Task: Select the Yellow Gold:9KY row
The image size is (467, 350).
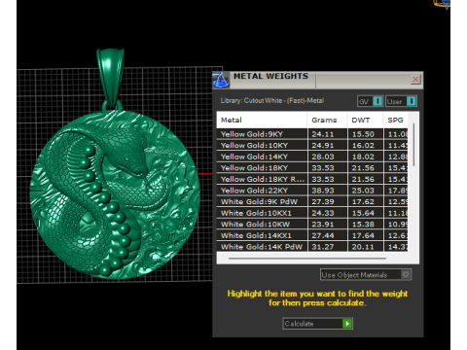Action: [x=312, y=134]
